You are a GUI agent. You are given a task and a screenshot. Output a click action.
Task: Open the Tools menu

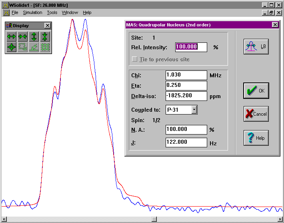[52, 13]
